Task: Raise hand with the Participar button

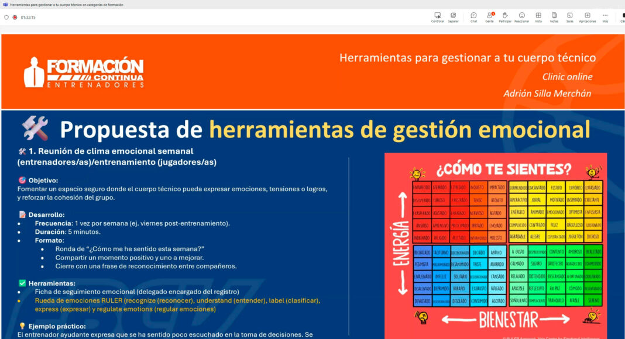Action: coord(505,17)
